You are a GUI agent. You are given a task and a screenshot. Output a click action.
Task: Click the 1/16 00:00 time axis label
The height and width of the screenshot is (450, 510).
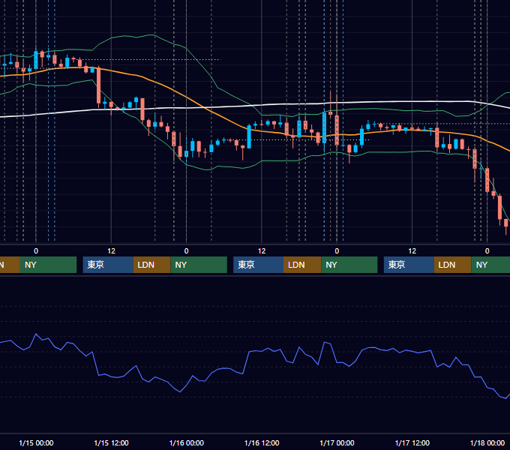(186, 442)
